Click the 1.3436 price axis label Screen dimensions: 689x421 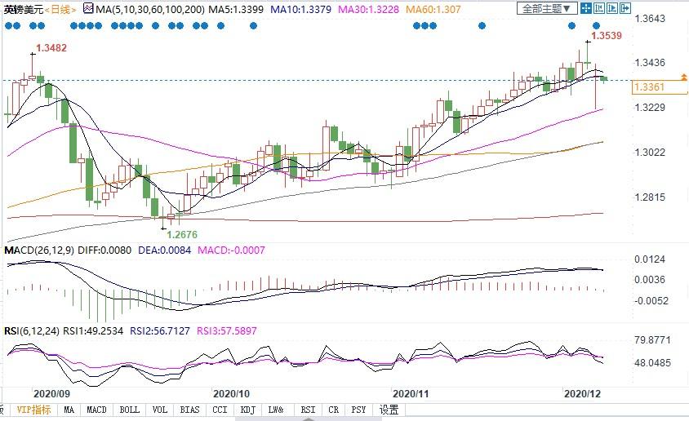650,63
